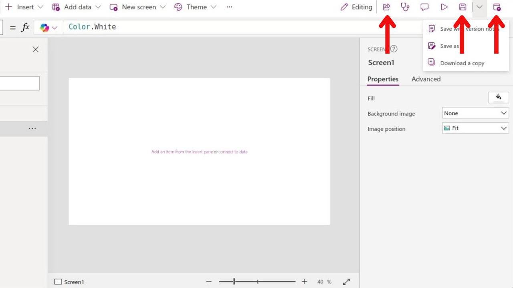Click the formula bar input field
The height and width of the screenshot is (288, 513).
[x=240, y=27]
